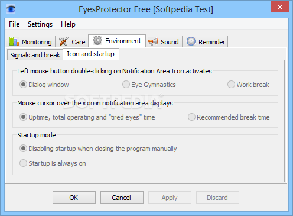Click the Reminder tab clock icon
This screenshot has height=216, width=293.
click(191, 41)
